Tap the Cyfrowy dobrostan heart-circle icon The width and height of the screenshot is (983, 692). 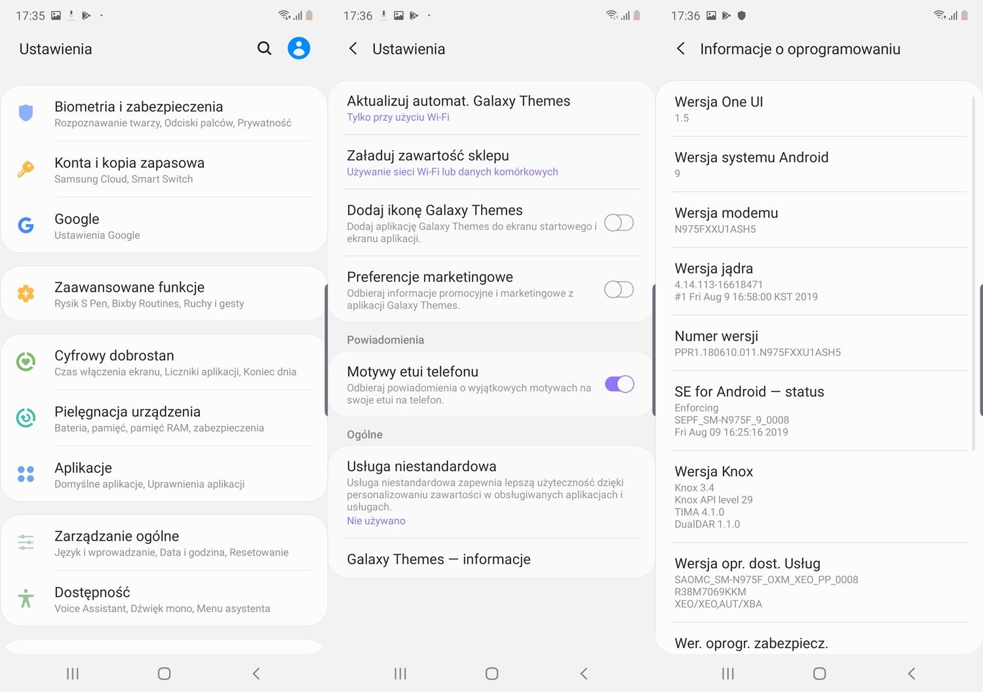[x=26, y=362]
